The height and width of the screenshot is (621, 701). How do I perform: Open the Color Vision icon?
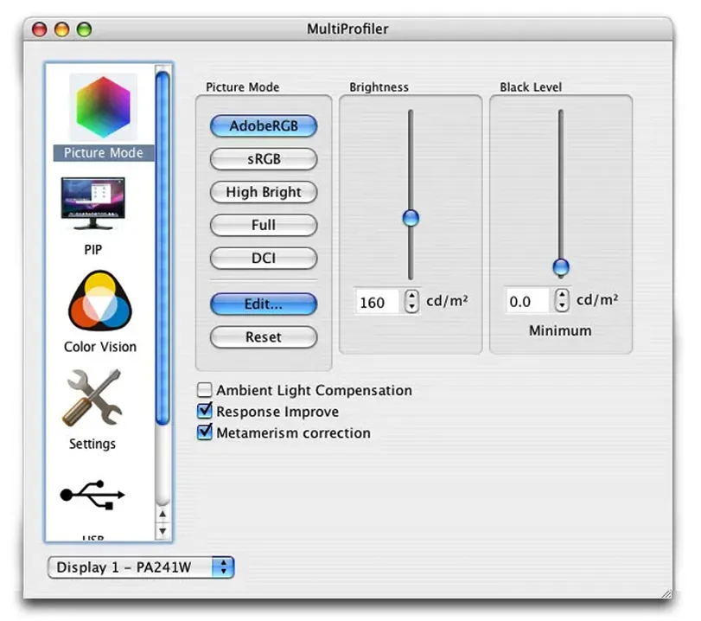(100, 301)
